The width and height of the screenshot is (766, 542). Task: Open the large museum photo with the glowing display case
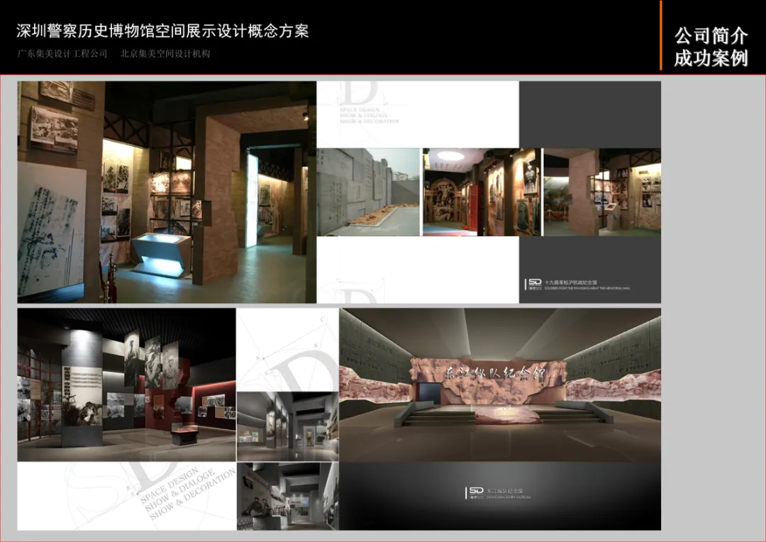pos(167,192)
